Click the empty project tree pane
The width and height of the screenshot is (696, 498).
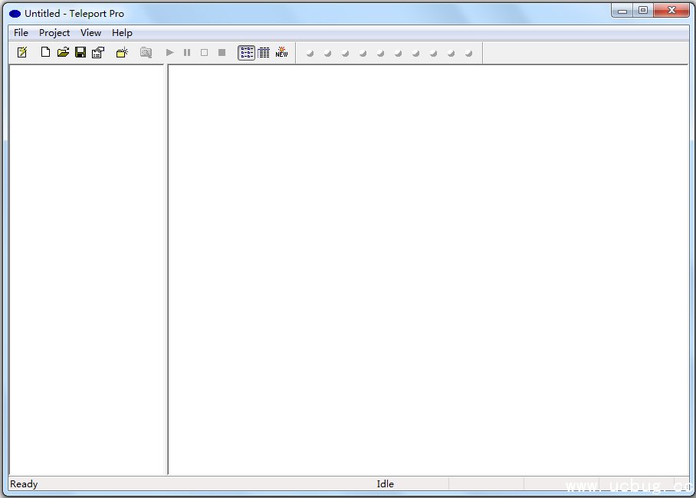87,268
